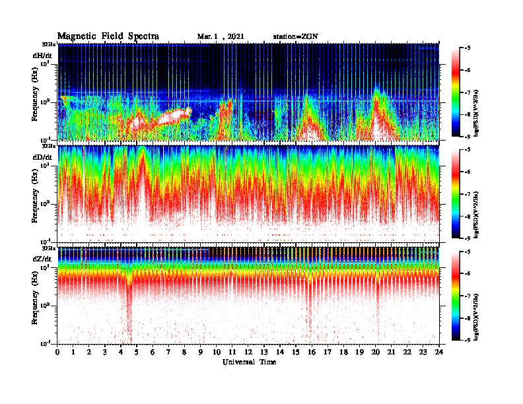Click the log(PSD) unit label of the dD/dt color bar
523x404 pixels.
tap(476, 215)
